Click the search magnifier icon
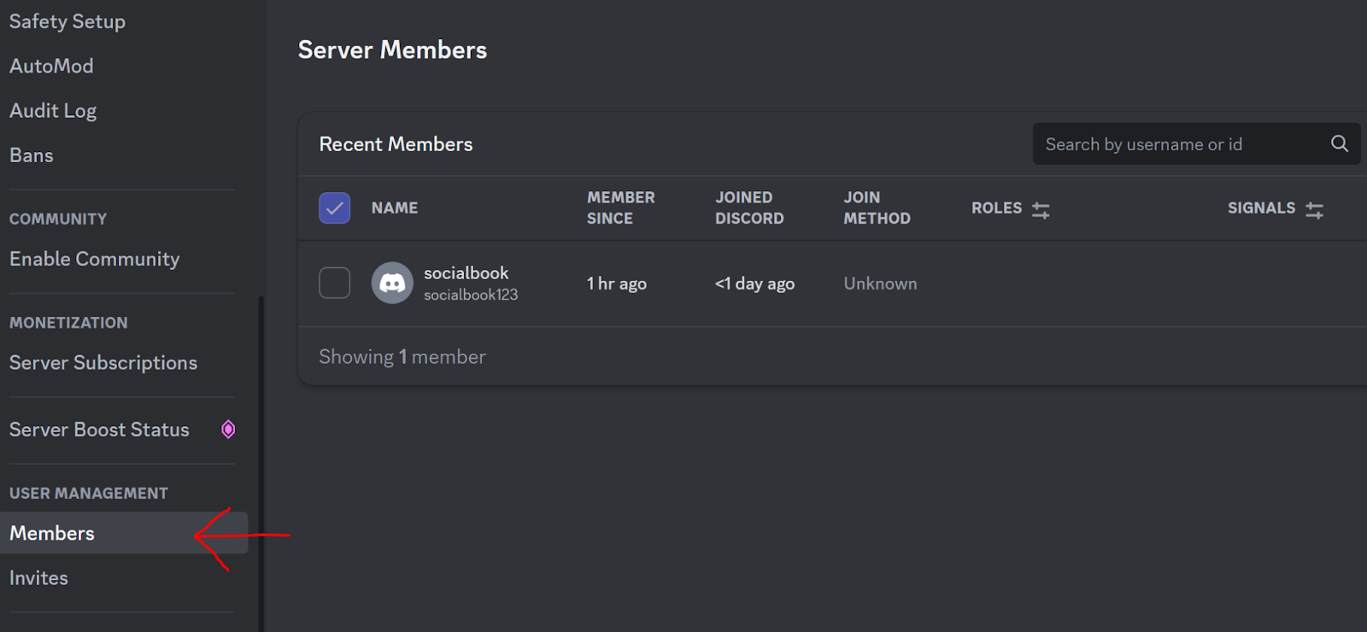Screen dimensions: 1367x632 1339,144
